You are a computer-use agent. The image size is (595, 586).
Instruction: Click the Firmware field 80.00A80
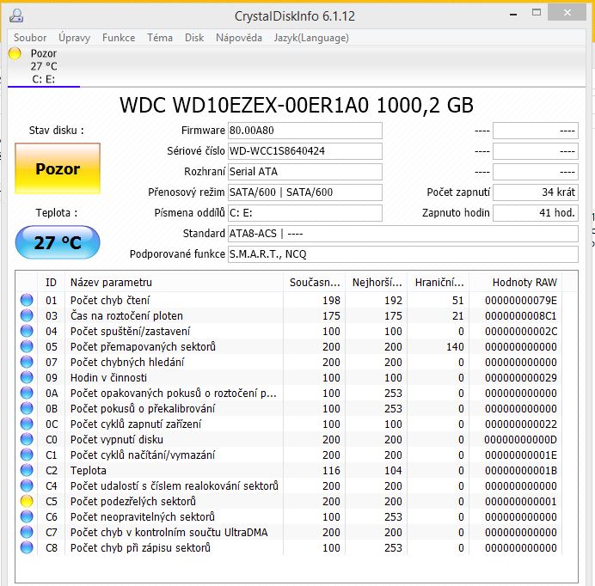(305, 131)
